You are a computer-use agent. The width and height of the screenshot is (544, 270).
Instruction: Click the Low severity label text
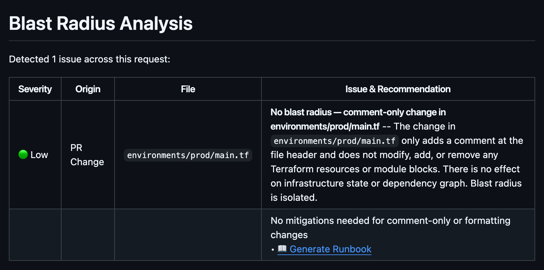pyautogui.click(x=39, y=155)
